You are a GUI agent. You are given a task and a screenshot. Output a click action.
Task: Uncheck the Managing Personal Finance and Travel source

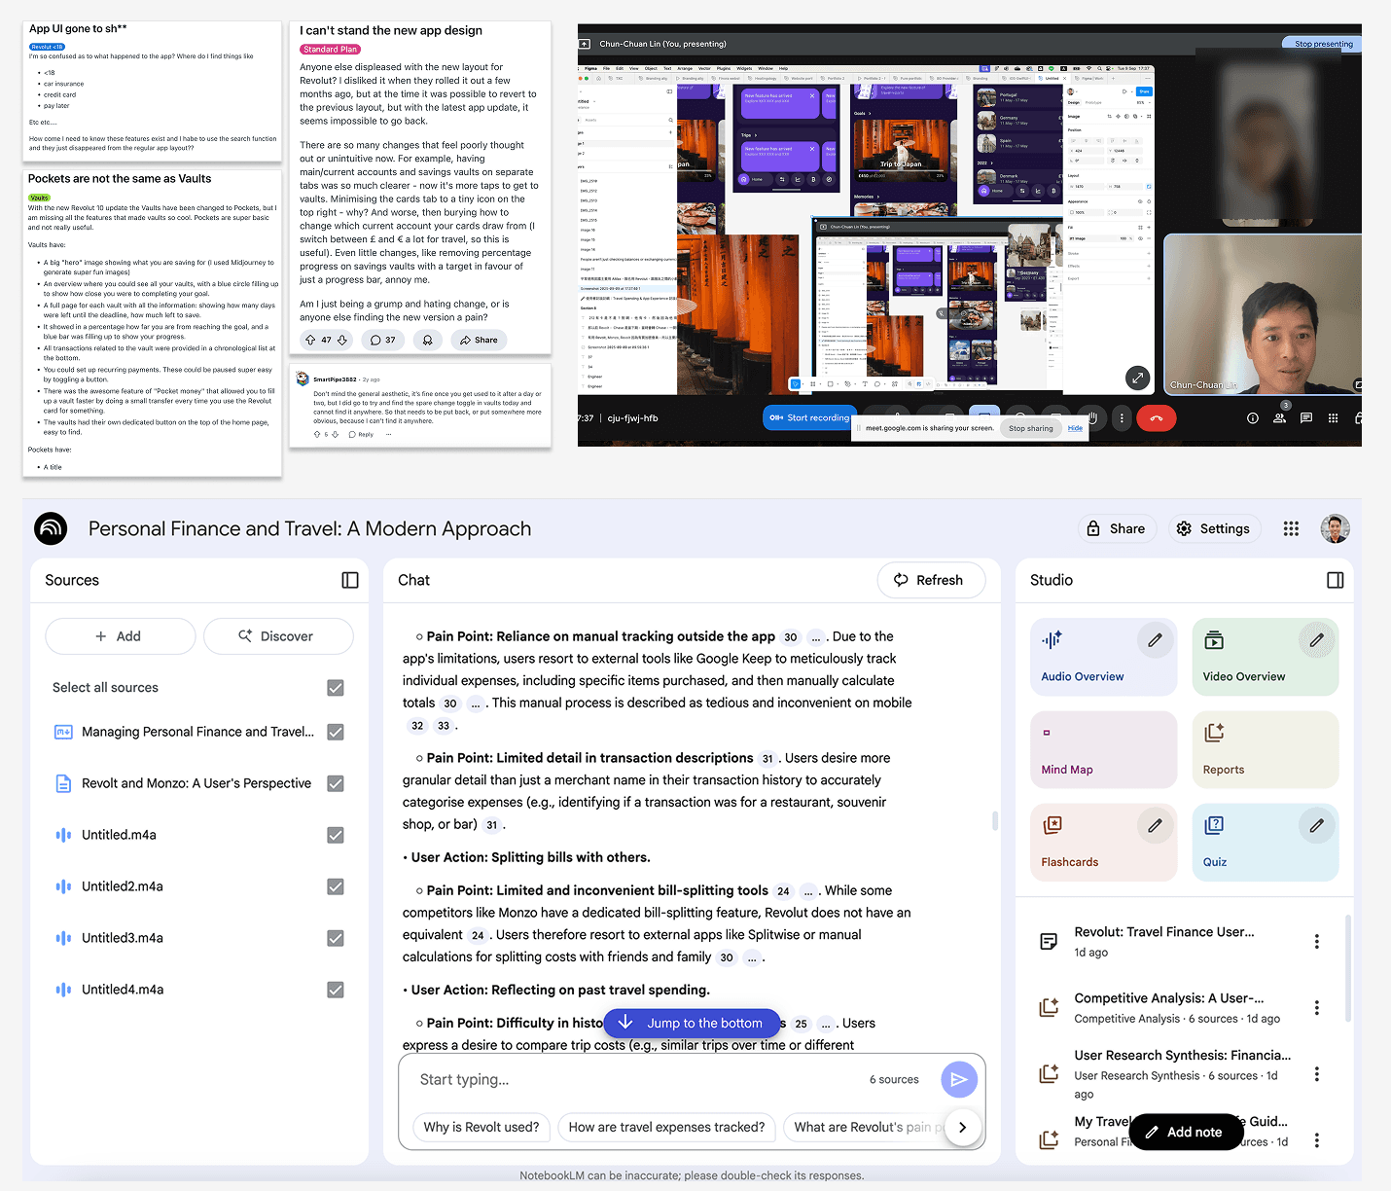pos(336,732)
